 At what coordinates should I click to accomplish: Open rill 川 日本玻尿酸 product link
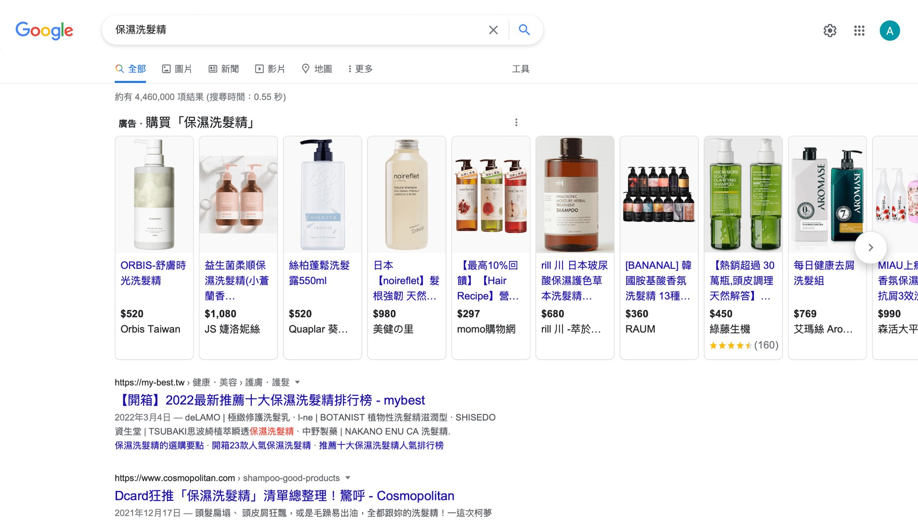[575, 281]
